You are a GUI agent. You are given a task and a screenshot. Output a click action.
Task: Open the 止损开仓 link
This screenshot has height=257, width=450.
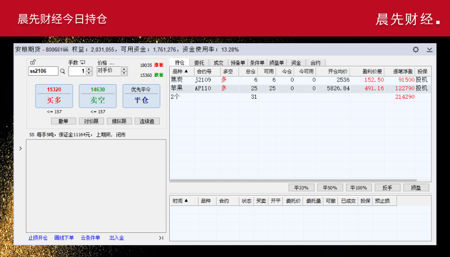[38, 238]
